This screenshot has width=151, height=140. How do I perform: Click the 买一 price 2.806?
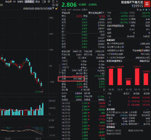[x=84, y=35]
